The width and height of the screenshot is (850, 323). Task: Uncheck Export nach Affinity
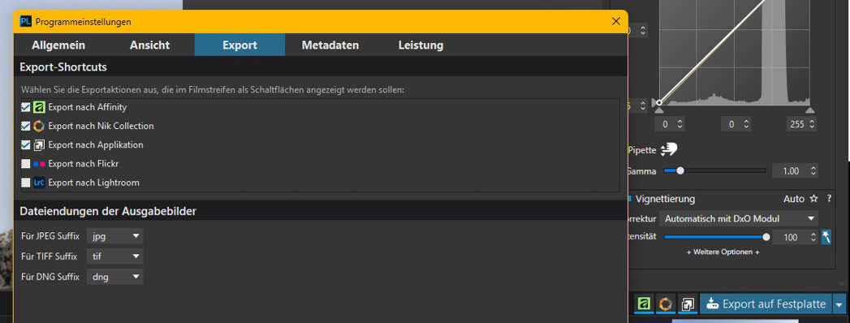click(25, 107)
